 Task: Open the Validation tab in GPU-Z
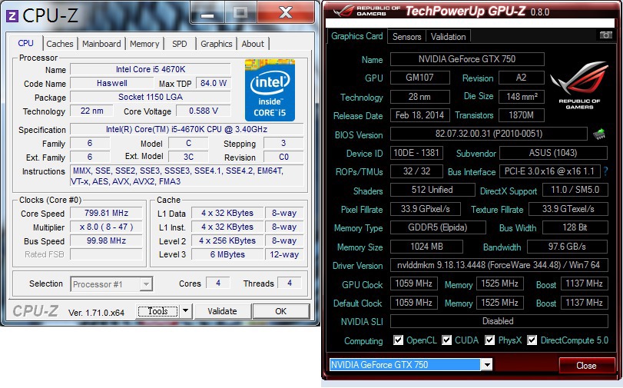click(x=448, y=37)
